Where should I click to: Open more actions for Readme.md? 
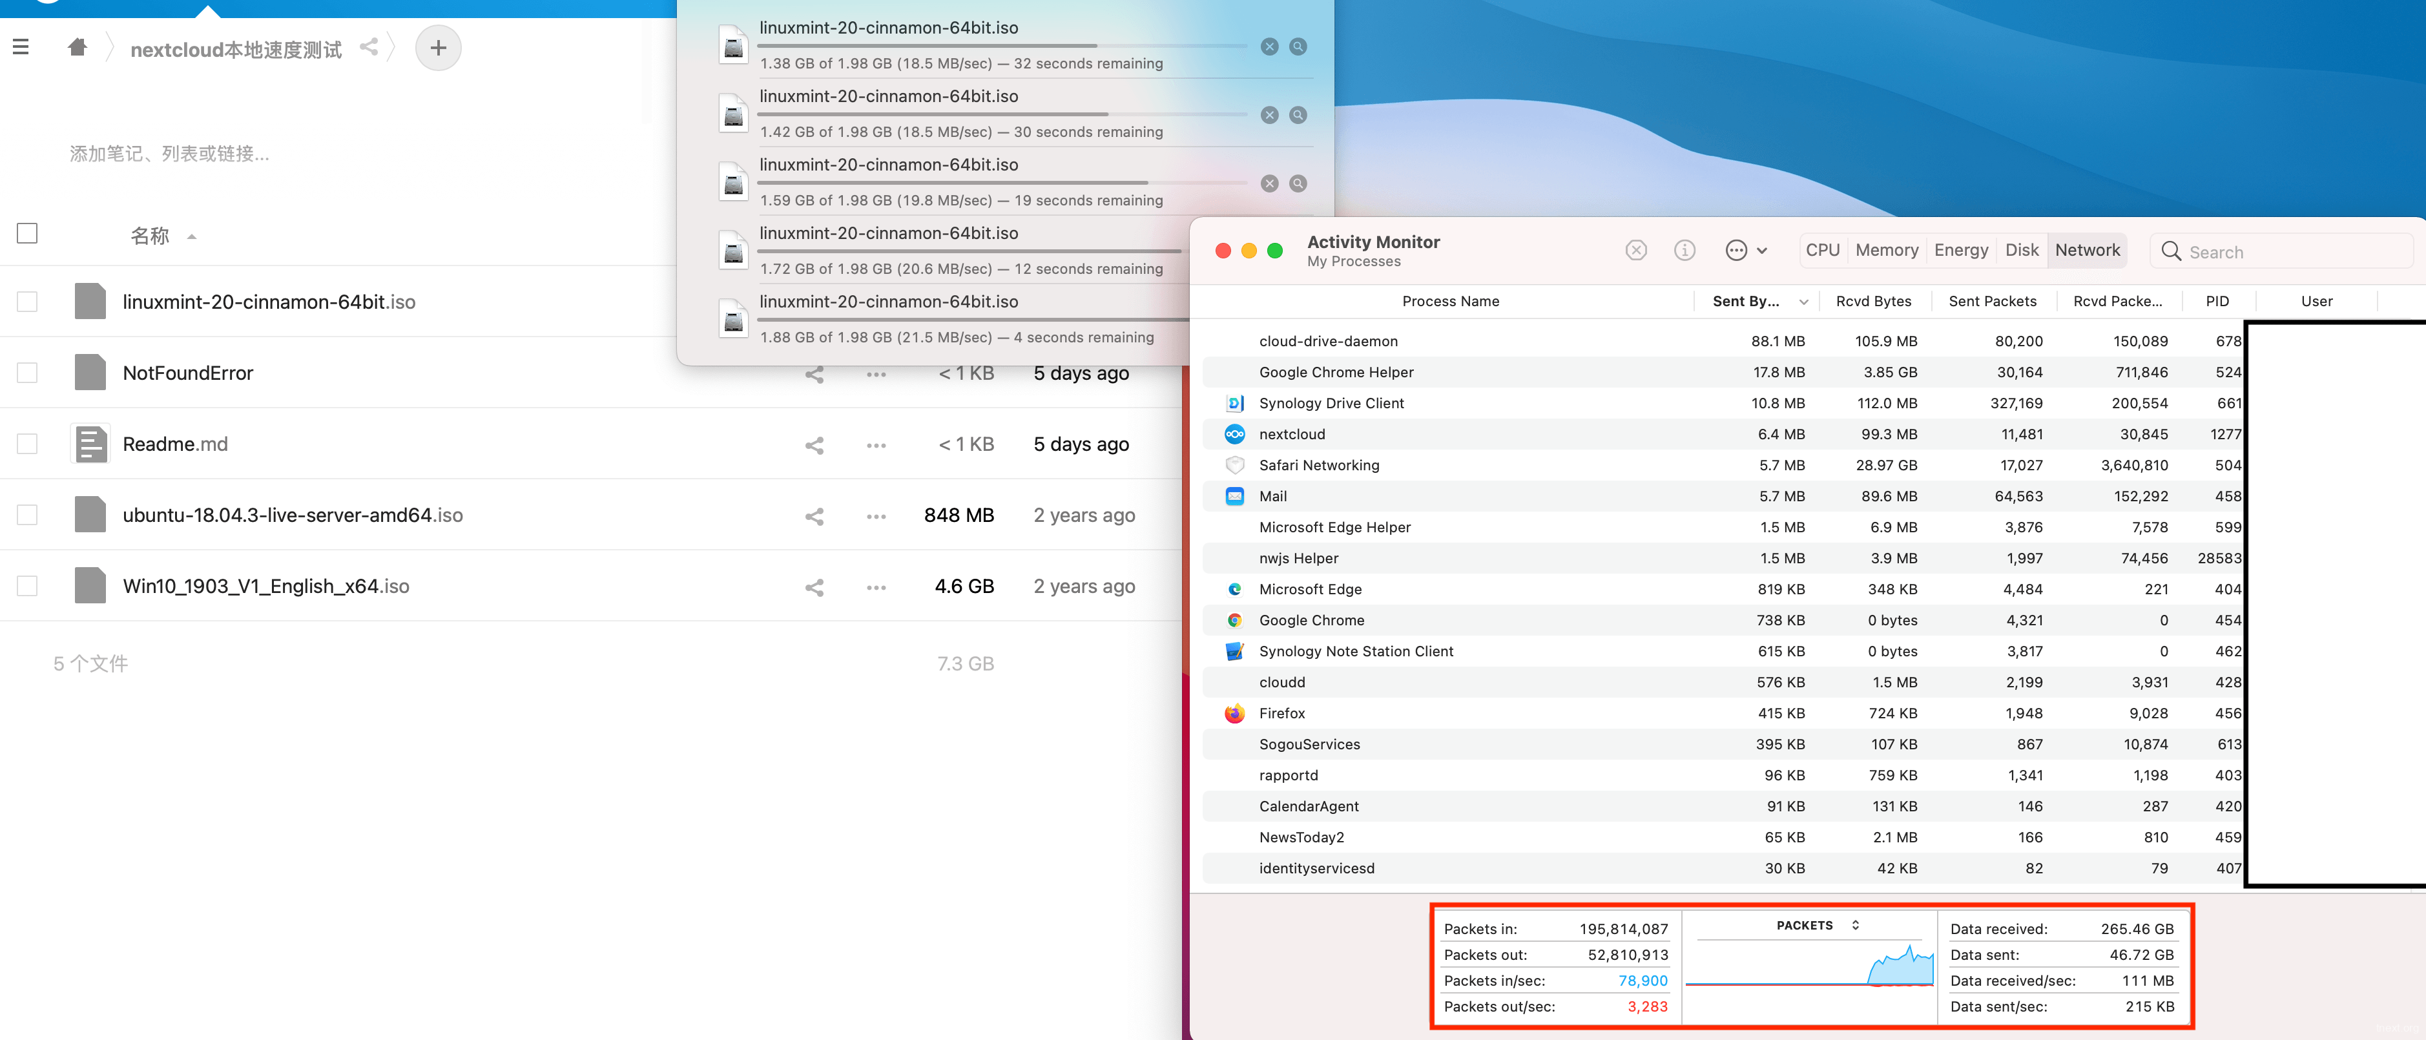(876, 444)
